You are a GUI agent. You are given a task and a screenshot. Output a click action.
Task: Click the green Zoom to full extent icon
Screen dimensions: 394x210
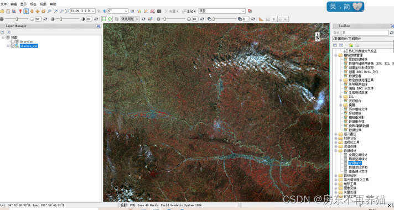(104, 19)
